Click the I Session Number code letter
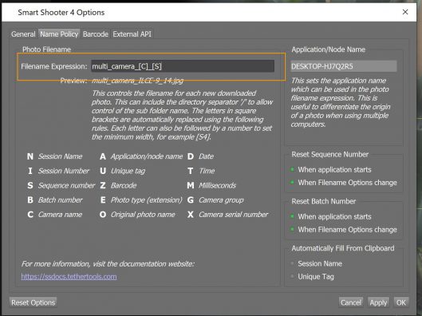The image size is (422, 316). click(30, 171)
